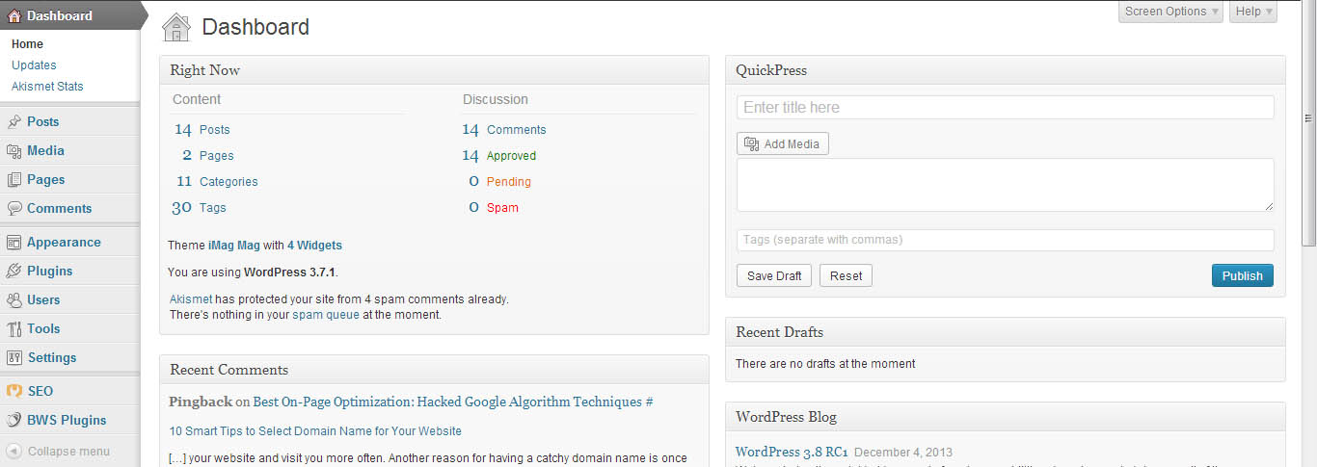Click the Posts pushpin icon
The width and height of the screenshot is (1317, 467).
coord(14,122)
